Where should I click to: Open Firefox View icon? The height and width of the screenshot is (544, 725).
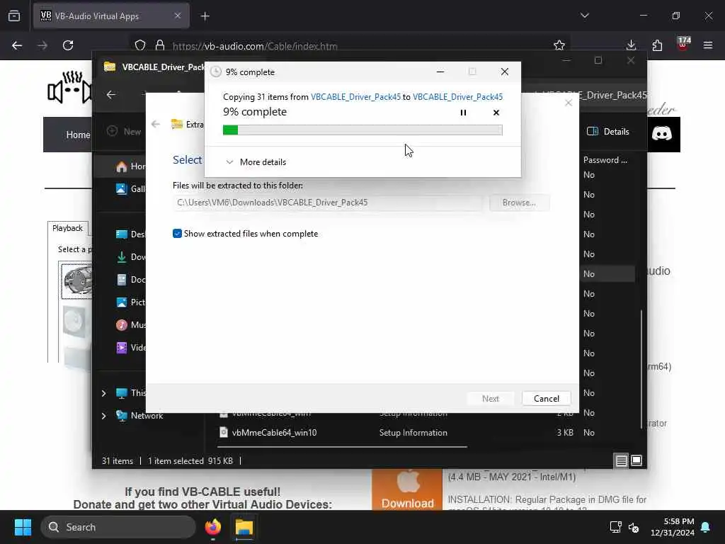click(x=14, y=16)
